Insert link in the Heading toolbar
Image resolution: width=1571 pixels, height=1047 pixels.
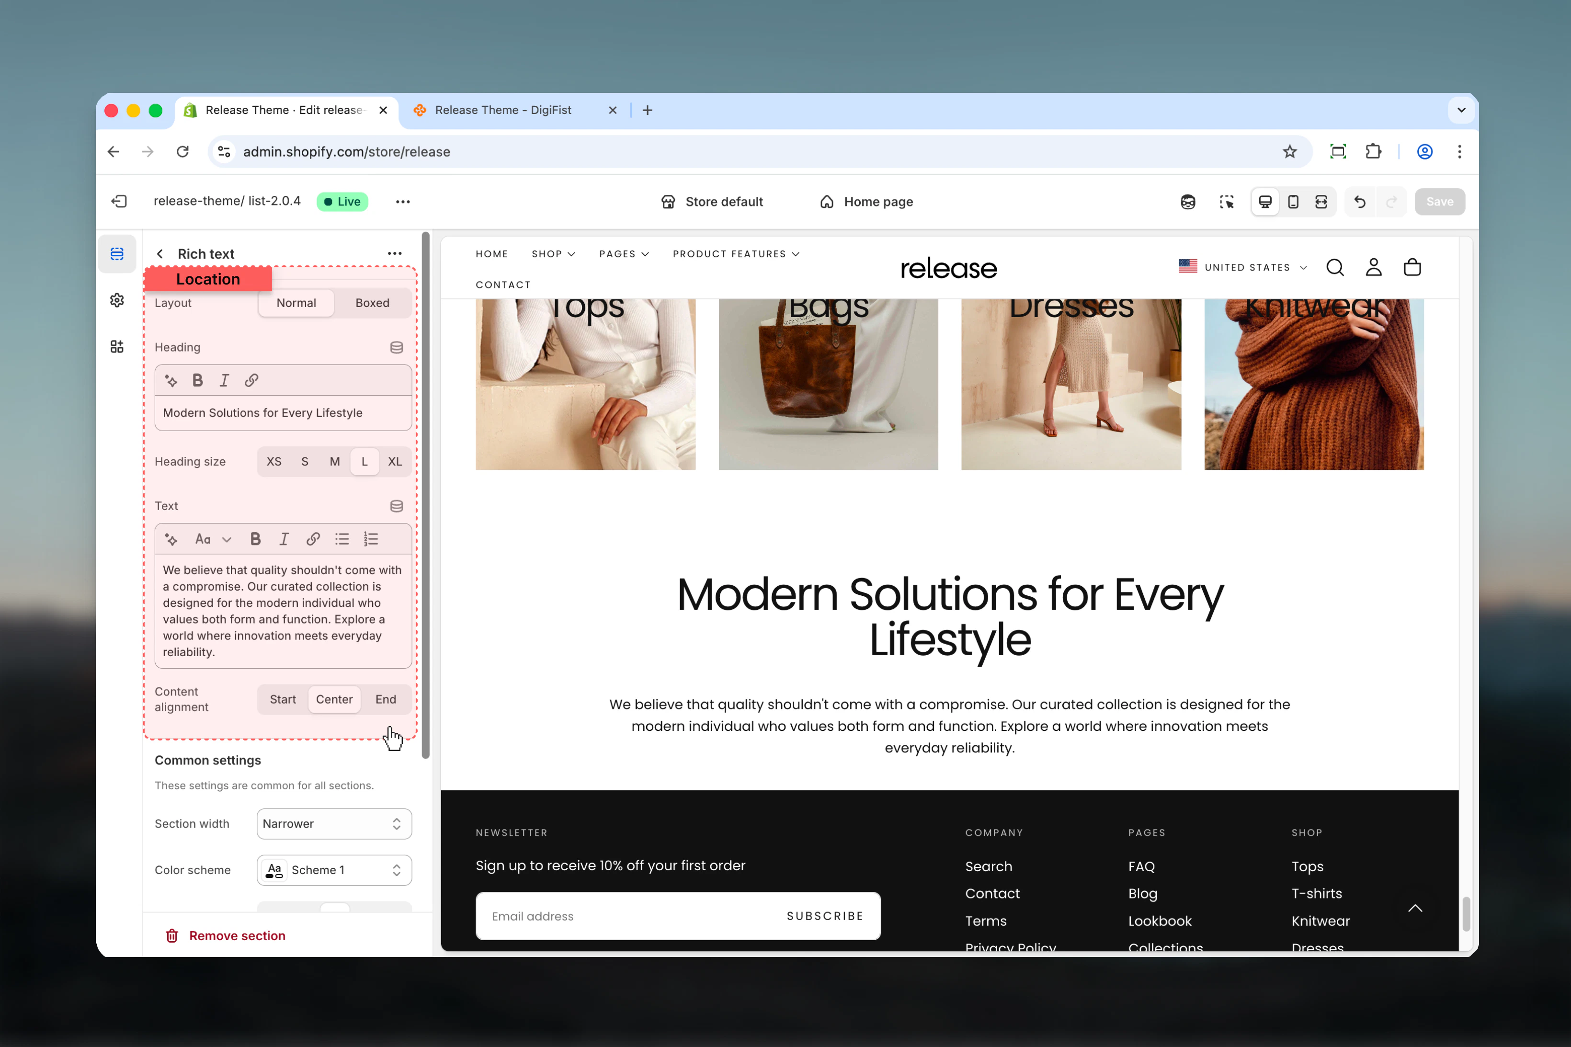click(x=251, y=381)
